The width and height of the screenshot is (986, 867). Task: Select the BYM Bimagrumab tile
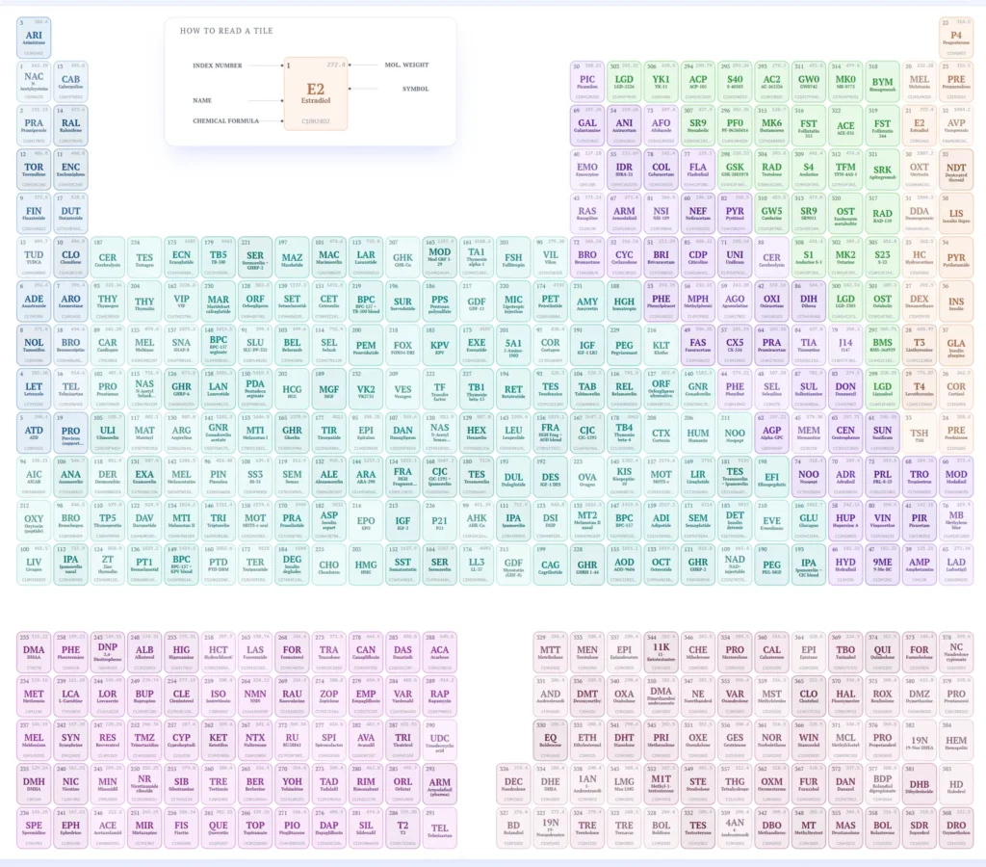(x=882, y=82)
